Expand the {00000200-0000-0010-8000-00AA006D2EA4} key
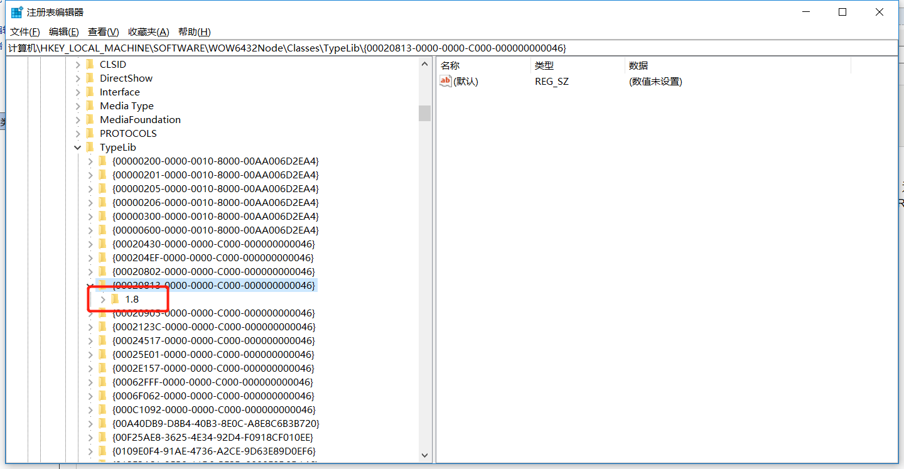904x469 pixels. tap(90, 161)
